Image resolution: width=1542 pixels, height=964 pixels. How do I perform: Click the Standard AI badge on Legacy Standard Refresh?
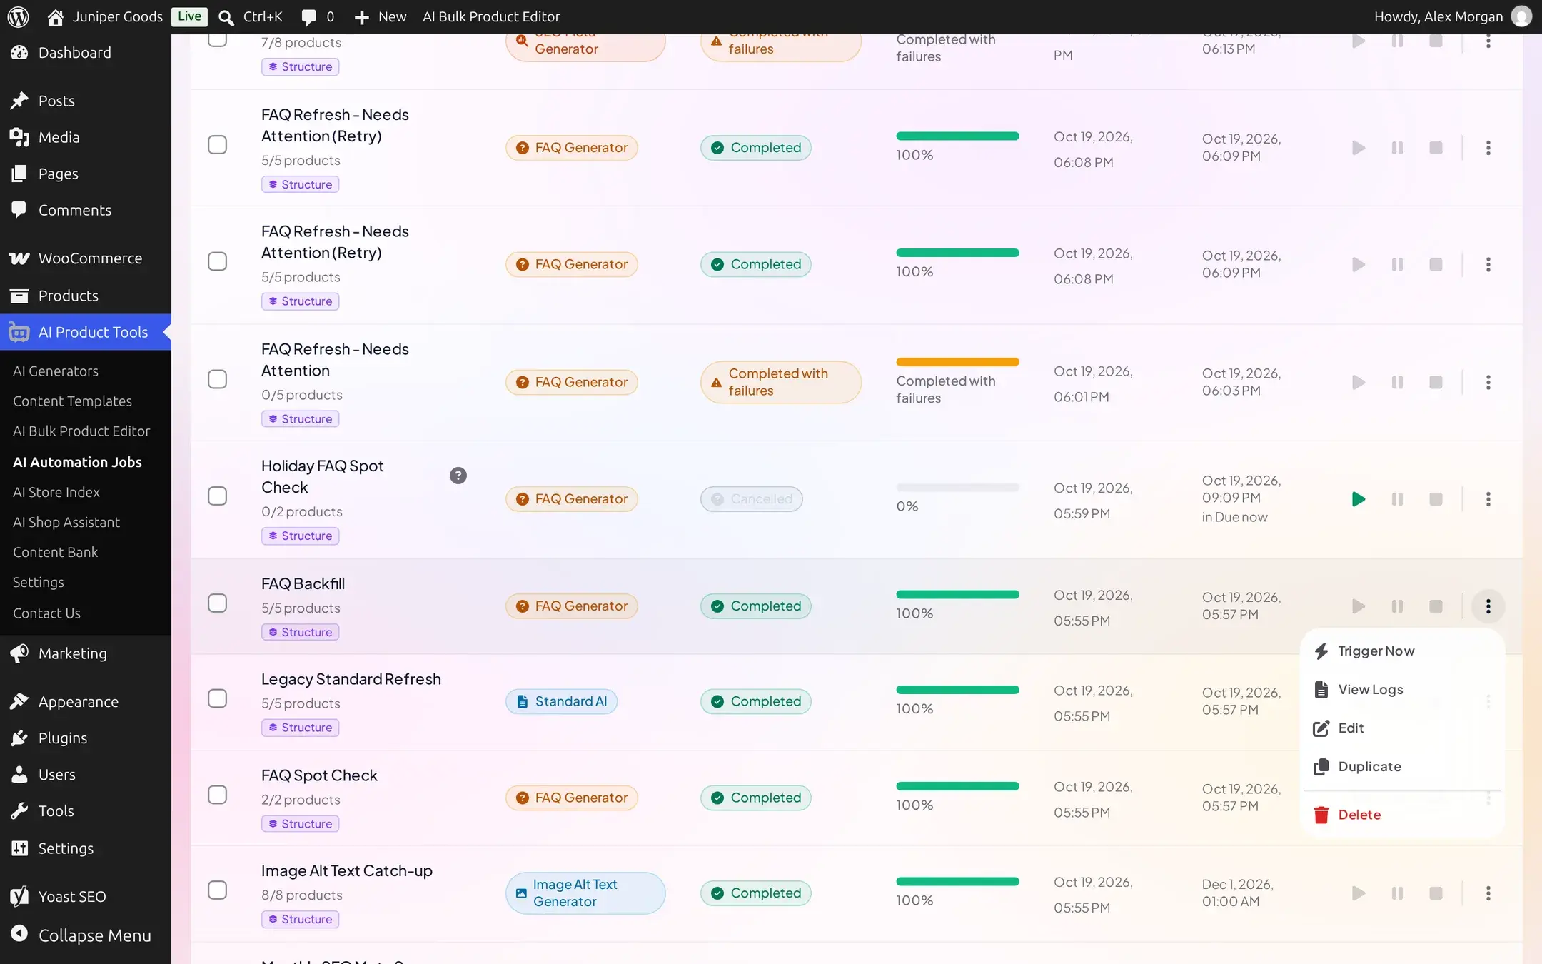tap(561, 702)
